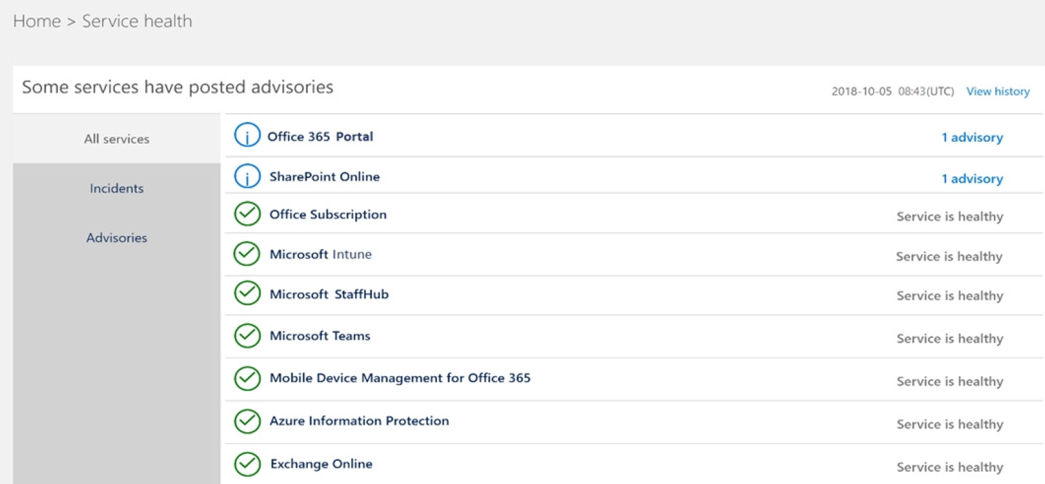
Task: Click Microsoft Teams' Service is healthy status
Action: [950, 338]
